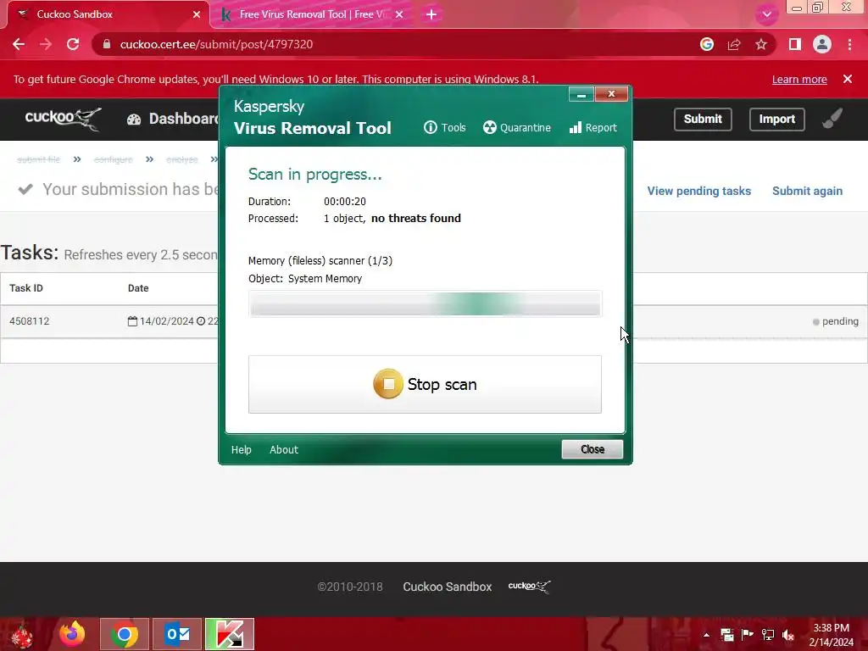Open Kaspersky from the taskbar
Image resolution: width=868 pixels, height=651 pixels.
coord(230,634)
